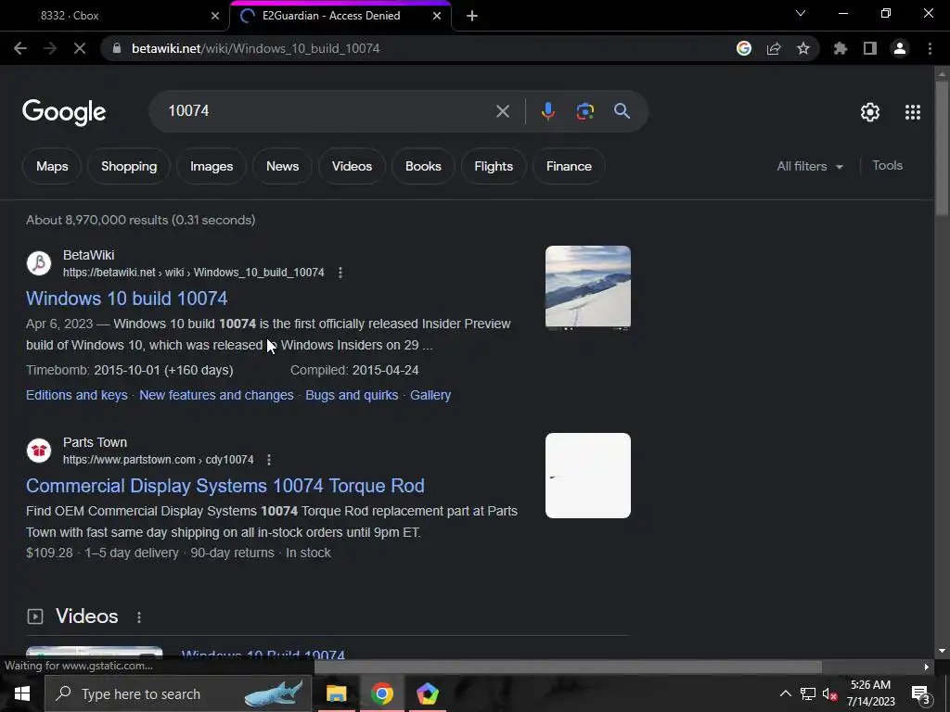Viewport: 950px width, 712px height.
Task: Clear the search box text
Action: (x=502, y=111)
